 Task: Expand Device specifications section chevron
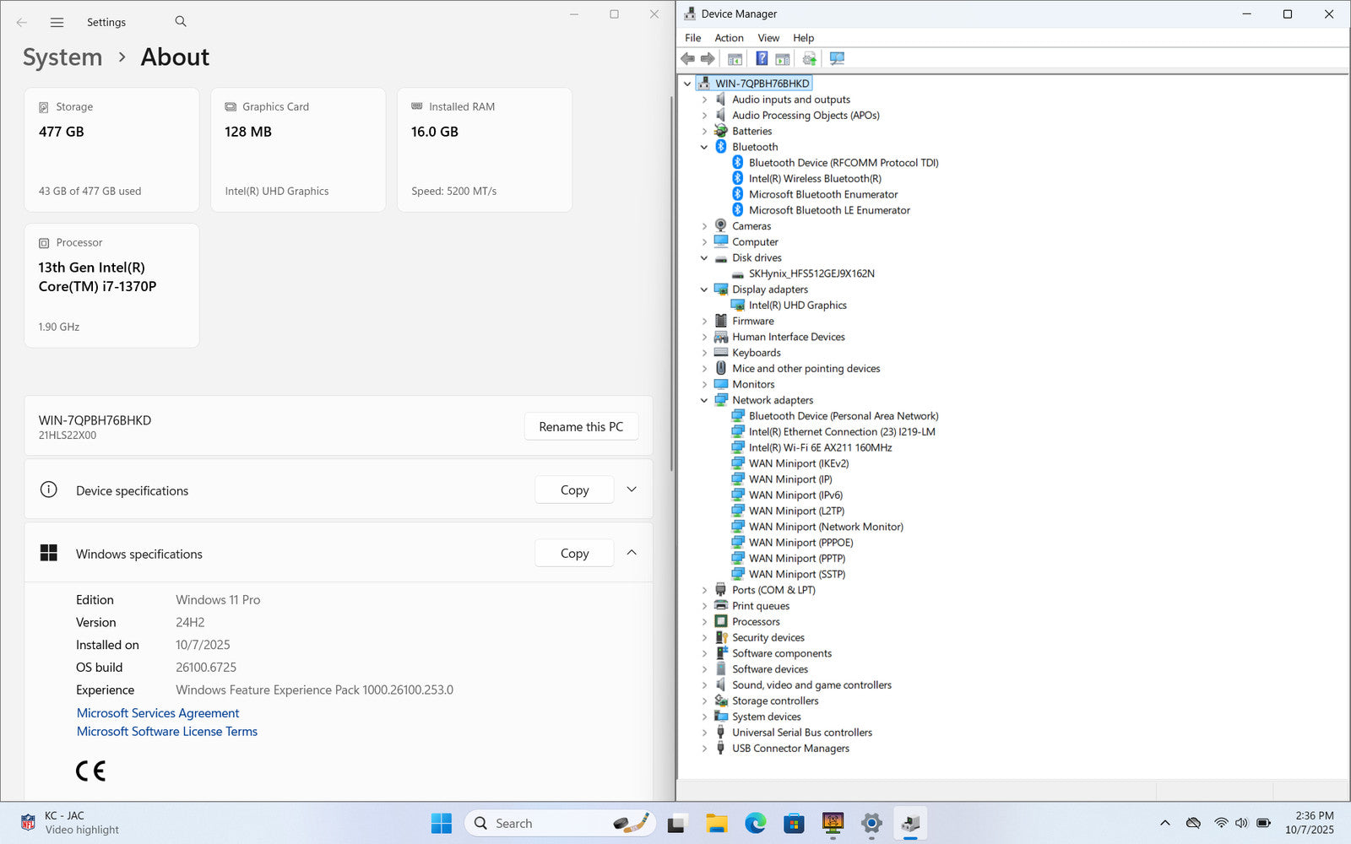tap(632, 490)
